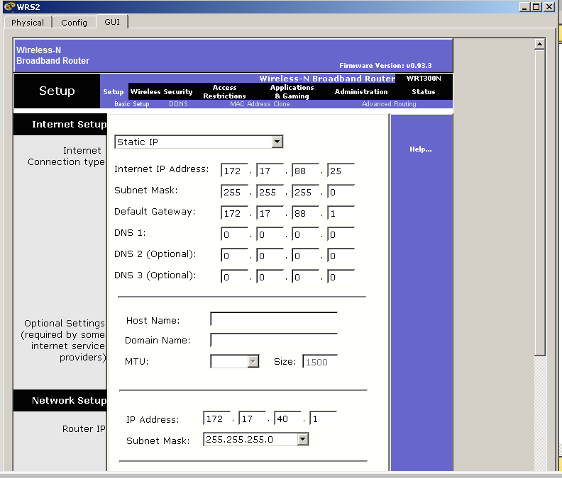Click the Domain Name field
The height and width of the screenshot is (478, 562).
click(274, 340)
